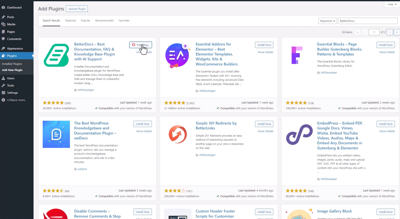The height and width of the screenshot is (219, 400).
Task: Jump to the last results page
Action: click(397, 32)
